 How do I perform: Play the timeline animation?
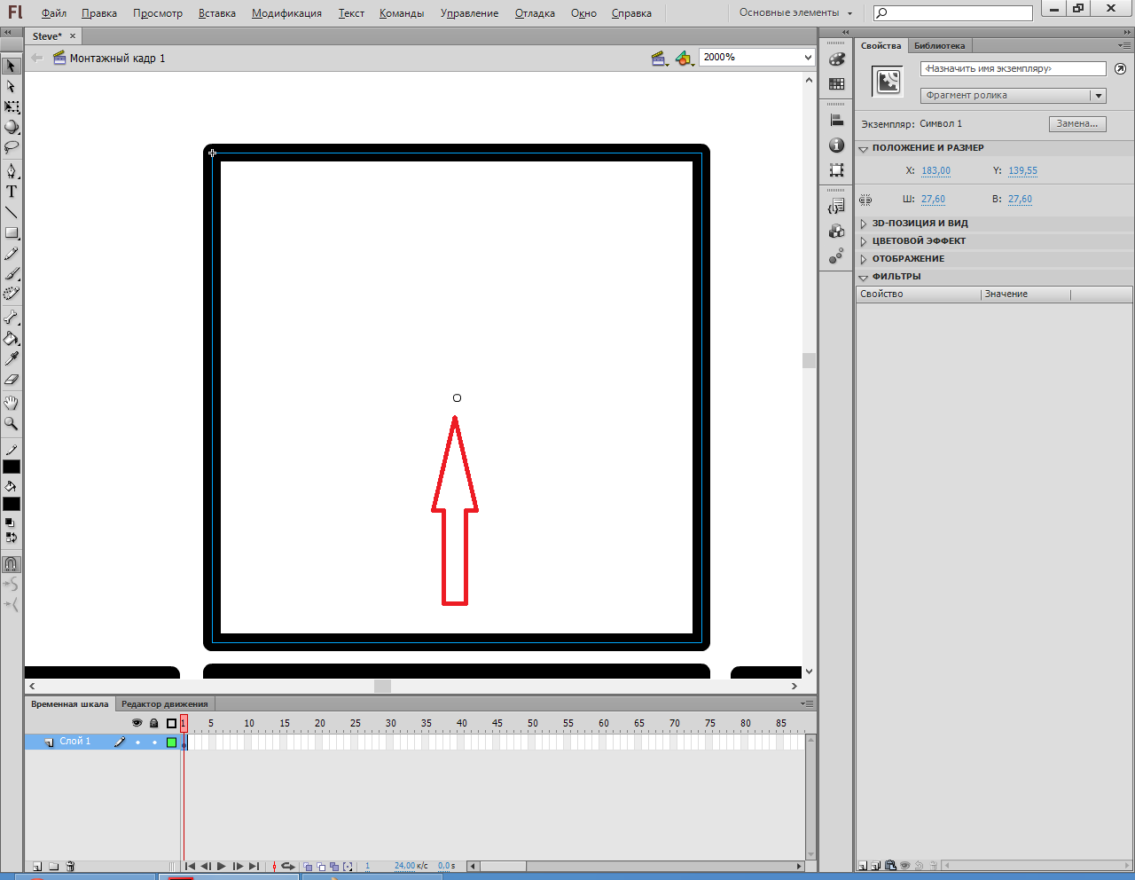click(222, 867)
